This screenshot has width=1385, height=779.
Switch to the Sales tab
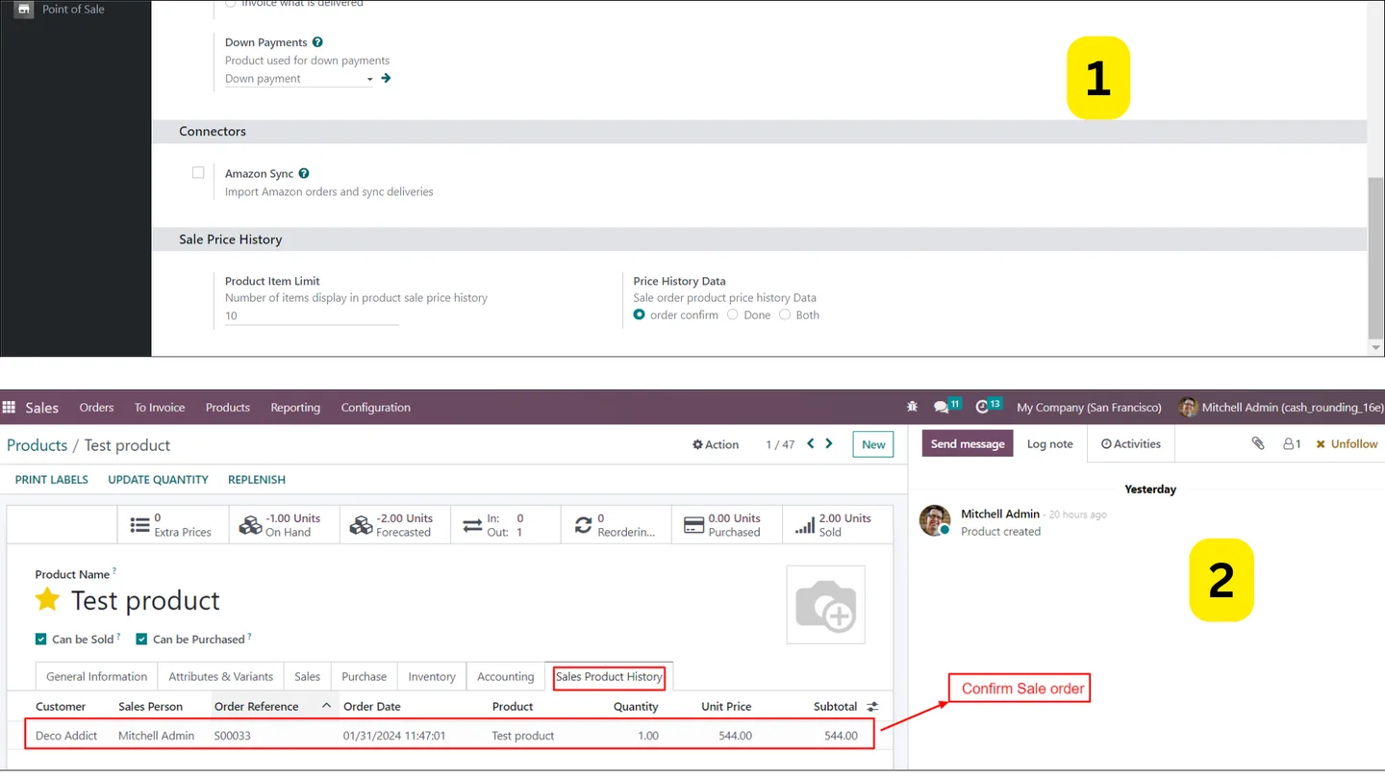[x=308, y=676]
